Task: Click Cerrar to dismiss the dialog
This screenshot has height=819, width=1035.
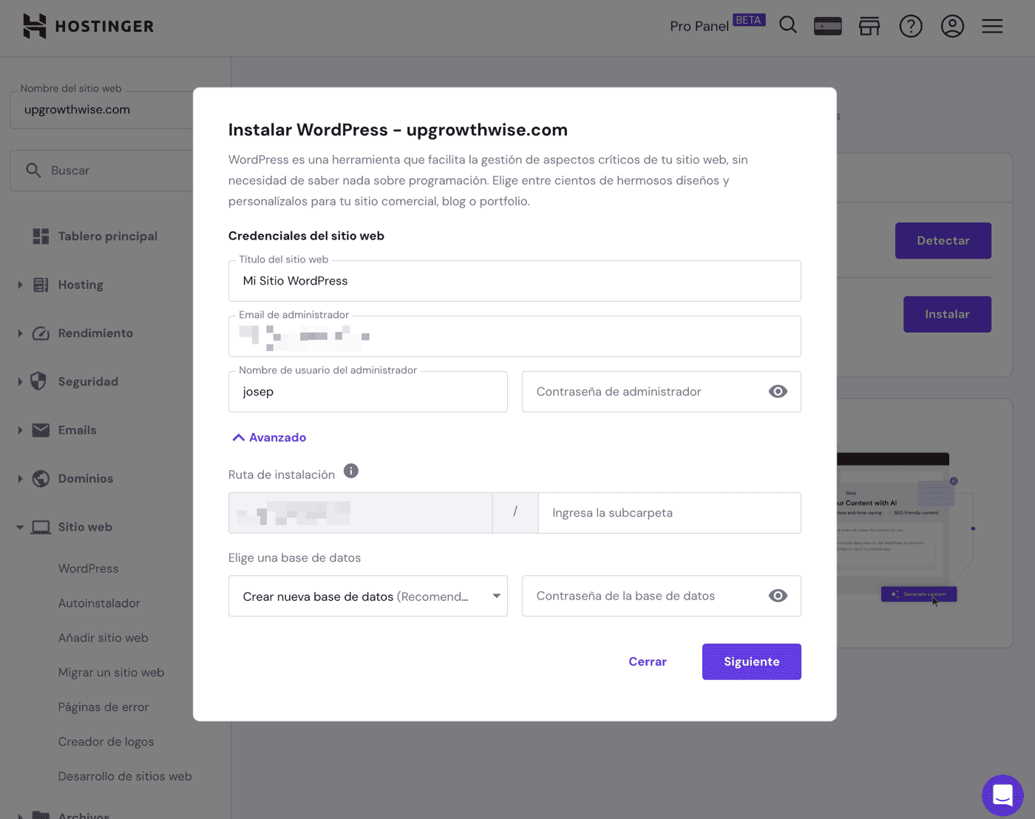Action: click(x=648, y=662)
